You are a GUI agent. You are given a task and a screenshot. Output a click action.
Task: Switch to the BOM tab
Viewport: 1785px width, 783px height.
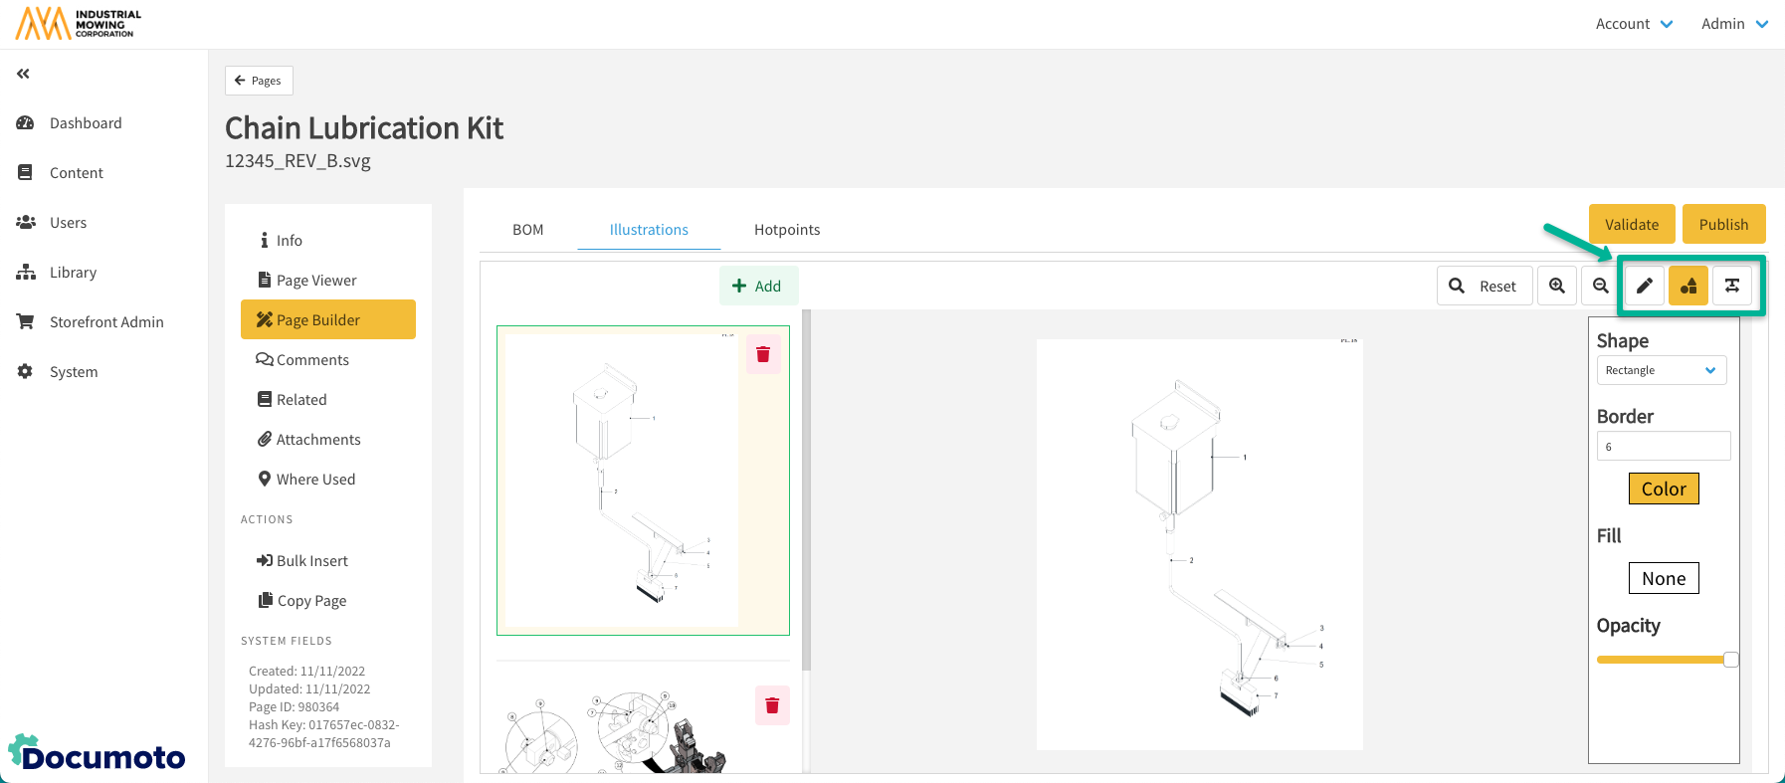[x=527, y=230]
